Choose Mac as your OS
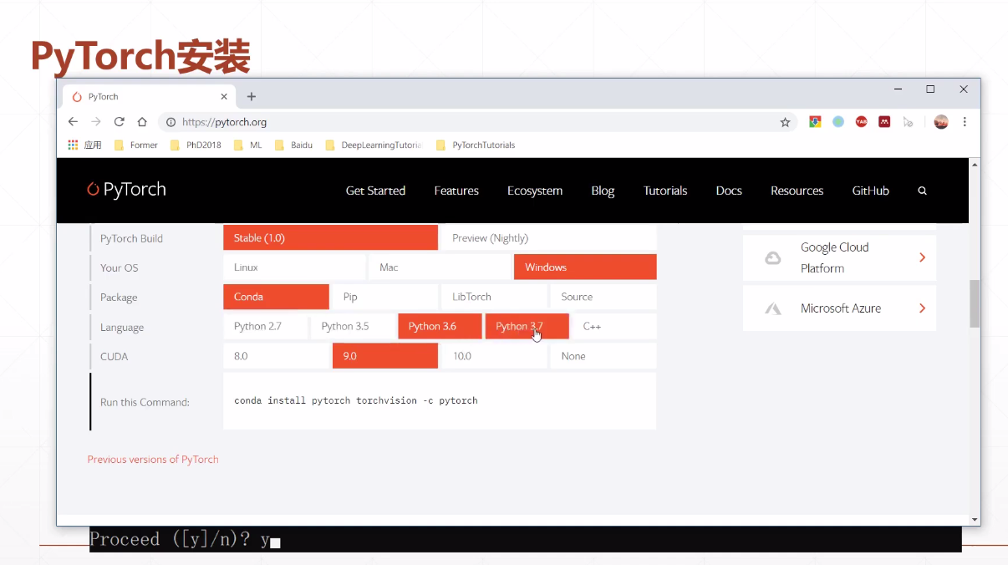This screenshot has height=565, width=1008. [x=440, y=267]
